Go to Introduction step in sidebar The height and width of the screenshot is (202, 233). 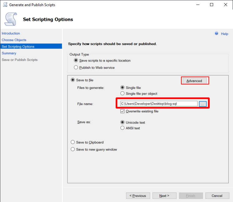pos(11,33)
